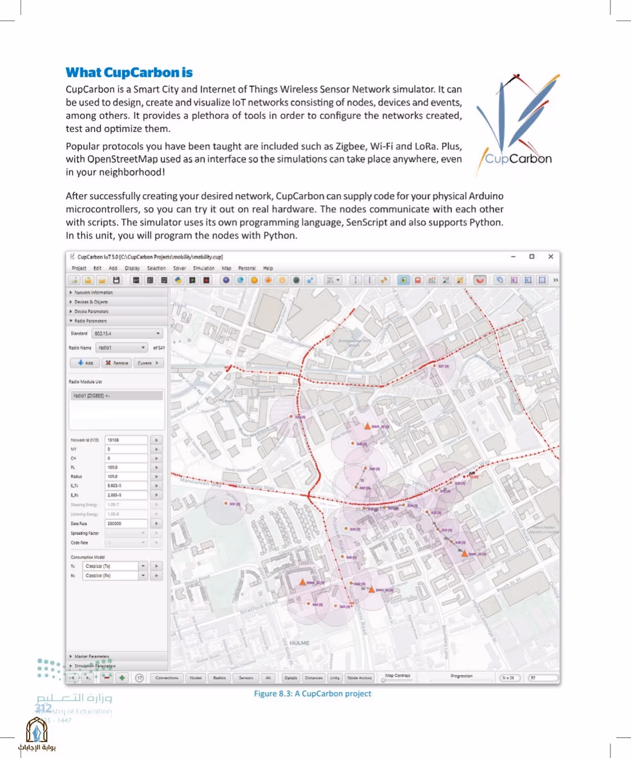Click the red stop simulation toolbar icon
The height and width of the screenshot is (758, 631).
click(x=418, y=280)
